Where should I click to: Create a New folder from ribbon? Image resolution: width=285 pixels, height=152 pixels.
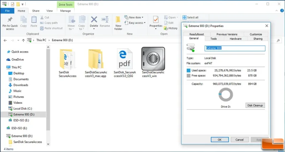pos(118,23)
